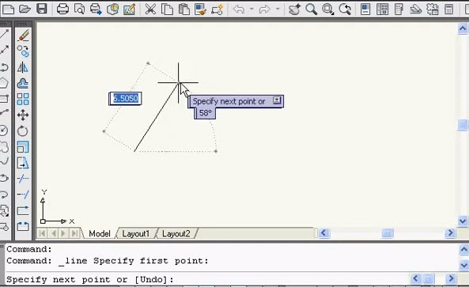469x287 pixels.
Task: Open the Properties palette
Action: point(365,9)
